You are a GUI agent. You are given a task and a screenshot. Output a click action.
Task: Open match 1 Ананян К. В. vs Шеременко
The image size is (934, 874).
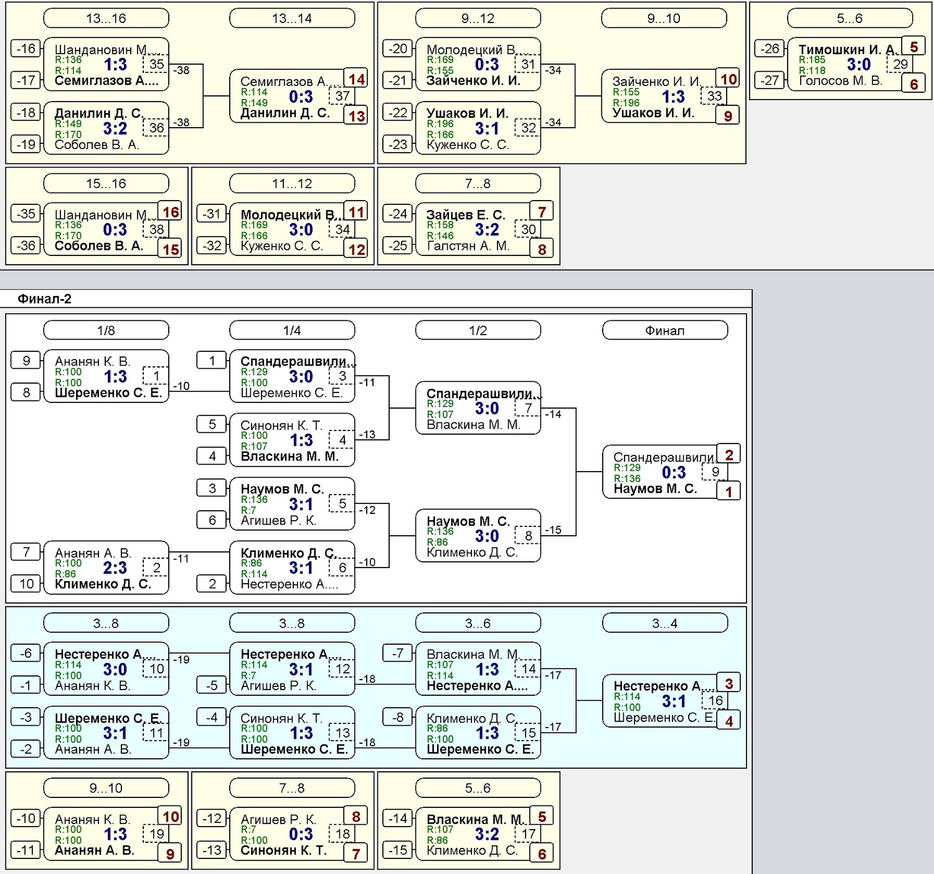[x=106, y=377]
